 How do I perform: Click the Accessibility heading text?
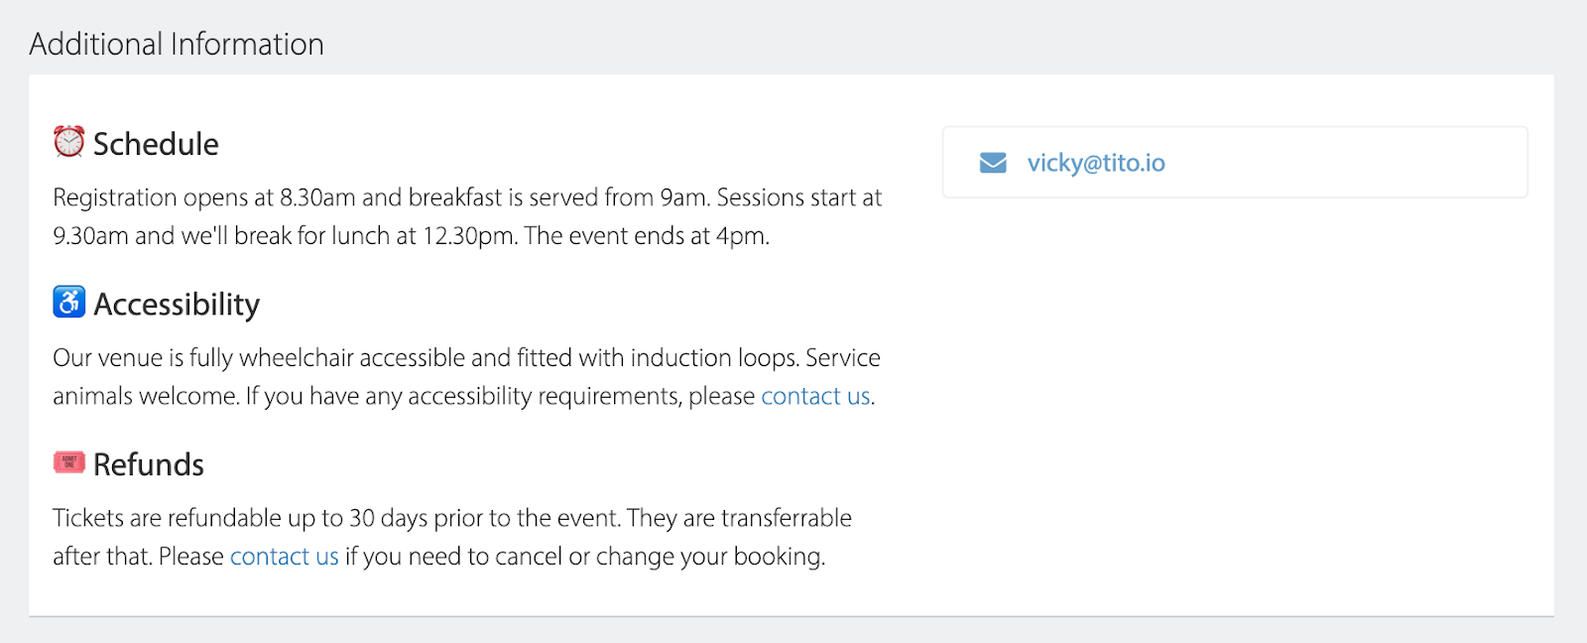click(x=177, y=305)
